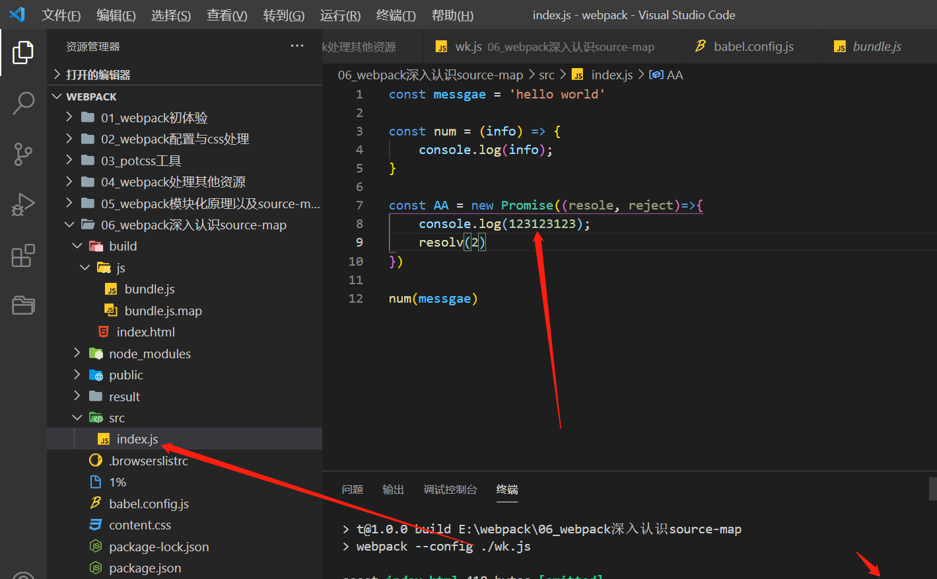
Task: Click the public folder icon
Action: coord(96,375)
